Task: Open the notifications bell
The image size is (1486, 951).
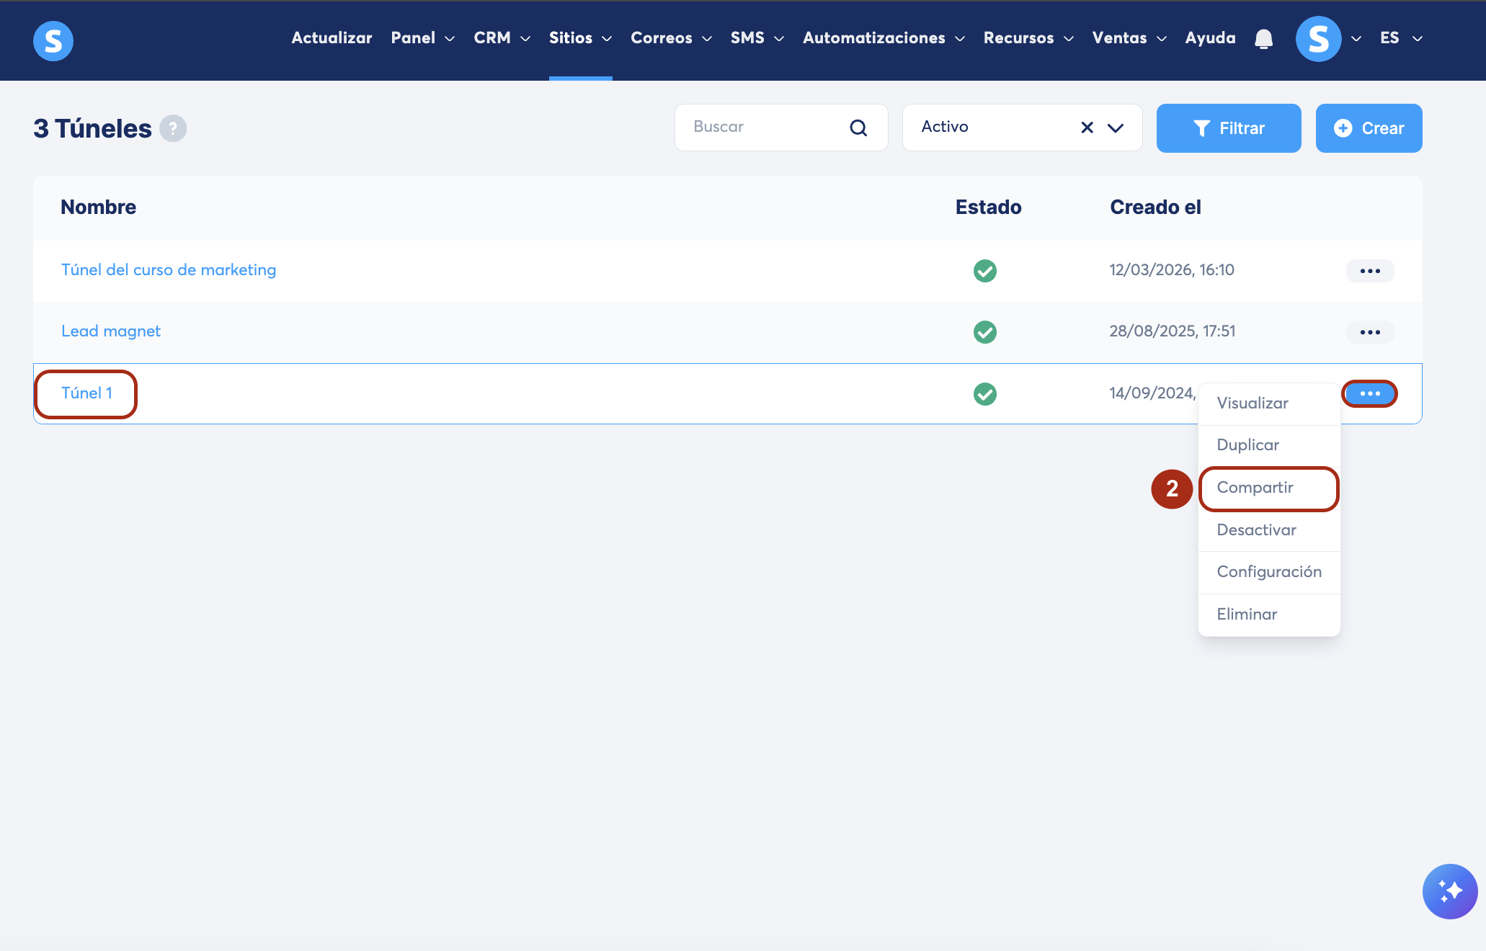Action: point(1263,39)
